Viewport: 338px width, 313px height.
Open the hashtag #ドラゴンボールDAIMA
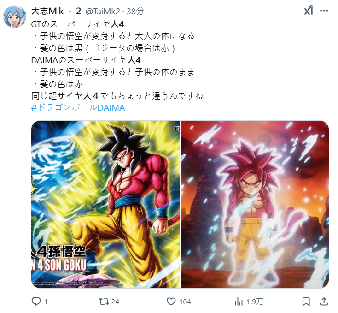coord(78,107)
